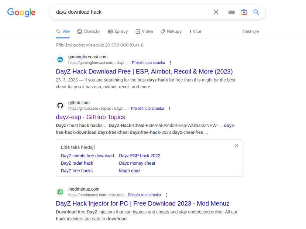Click the GitHub favicon icon
306x229 pixels.
(x=60, y=106)
